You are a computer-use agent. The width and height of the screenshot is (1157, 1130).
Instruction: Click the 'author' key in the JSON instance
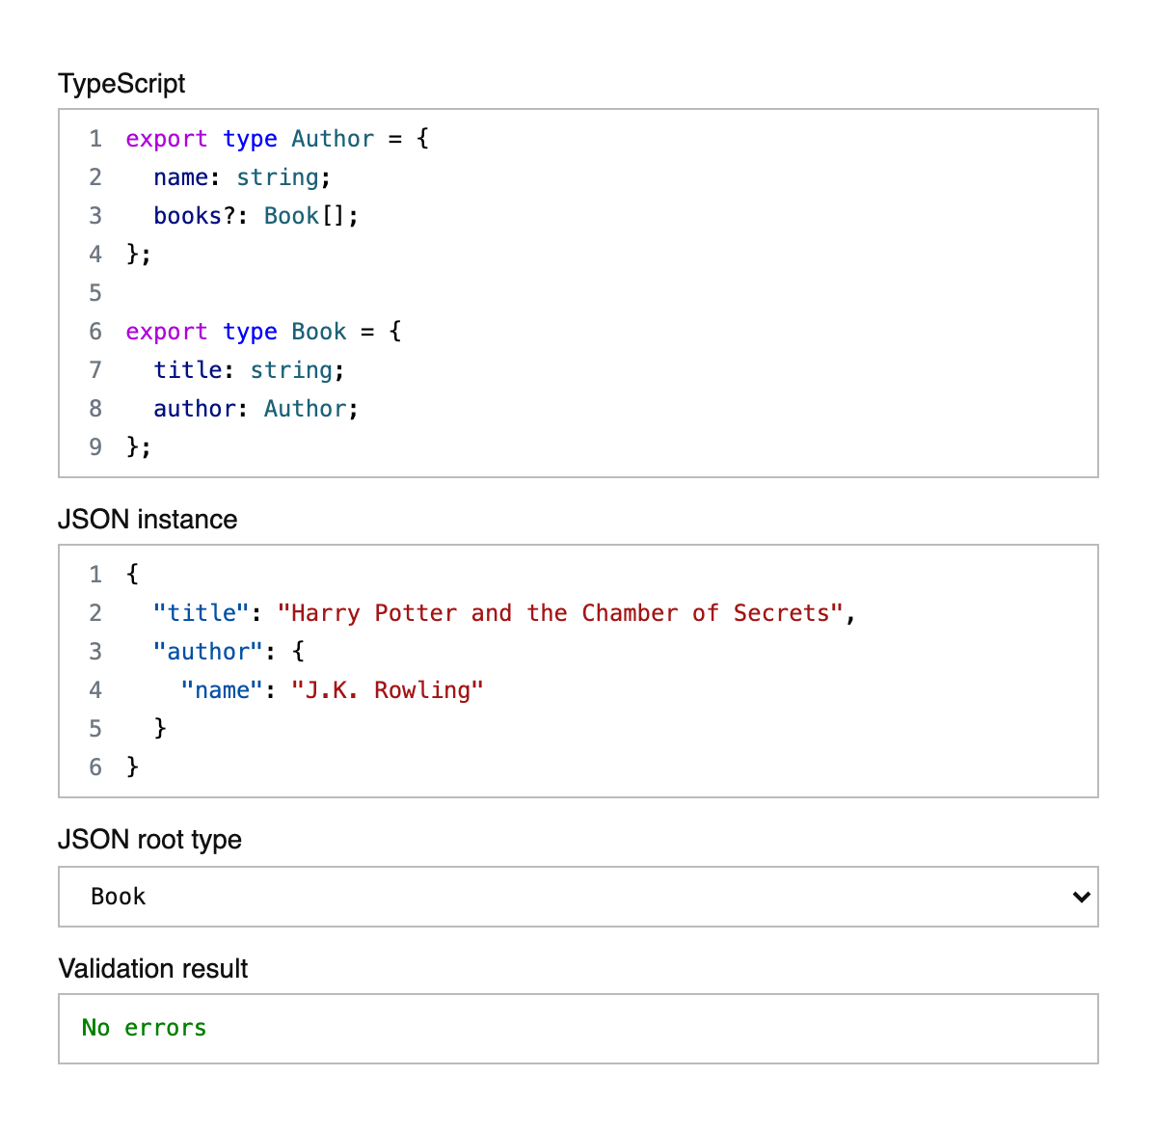pos(205,652)
